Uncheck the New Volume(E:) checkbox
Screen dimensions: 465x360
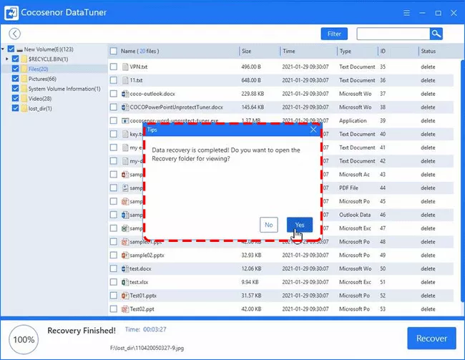pyautogui.click(x=11, y=49)
